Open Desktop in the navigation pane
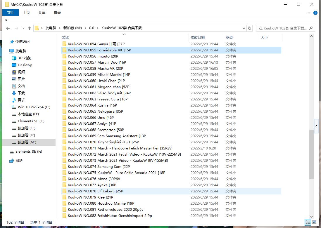Viewport: 321px width, 228px height. (x=25, y=65)
